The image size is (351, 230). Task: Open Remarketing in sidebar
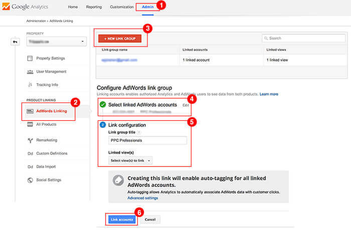(47, 140)
